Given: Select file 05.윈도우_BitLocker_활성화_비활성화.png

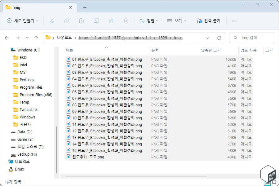Looking at the screenshot, I should pos(159,85).
